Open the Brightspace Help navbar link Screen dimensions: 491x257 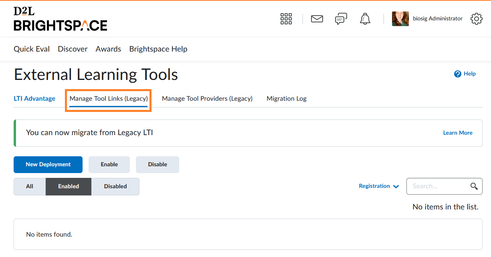158,49
